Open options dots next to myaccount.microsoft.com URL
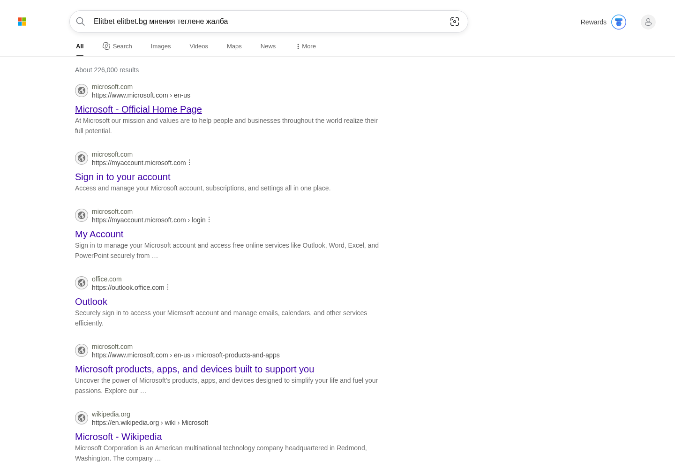This screenshot has height=469, width=675. [189, 162]
